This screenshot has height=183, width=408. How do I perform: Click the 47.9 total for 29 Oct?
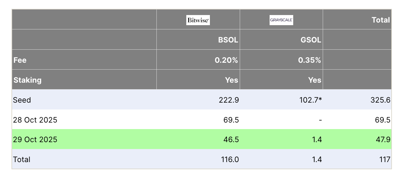[x=383, y=140]
